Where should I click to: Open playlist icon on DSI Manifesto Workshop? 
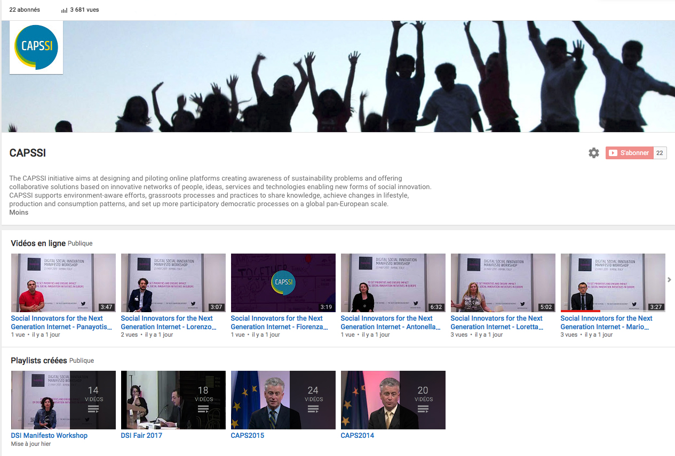(93, 409)
